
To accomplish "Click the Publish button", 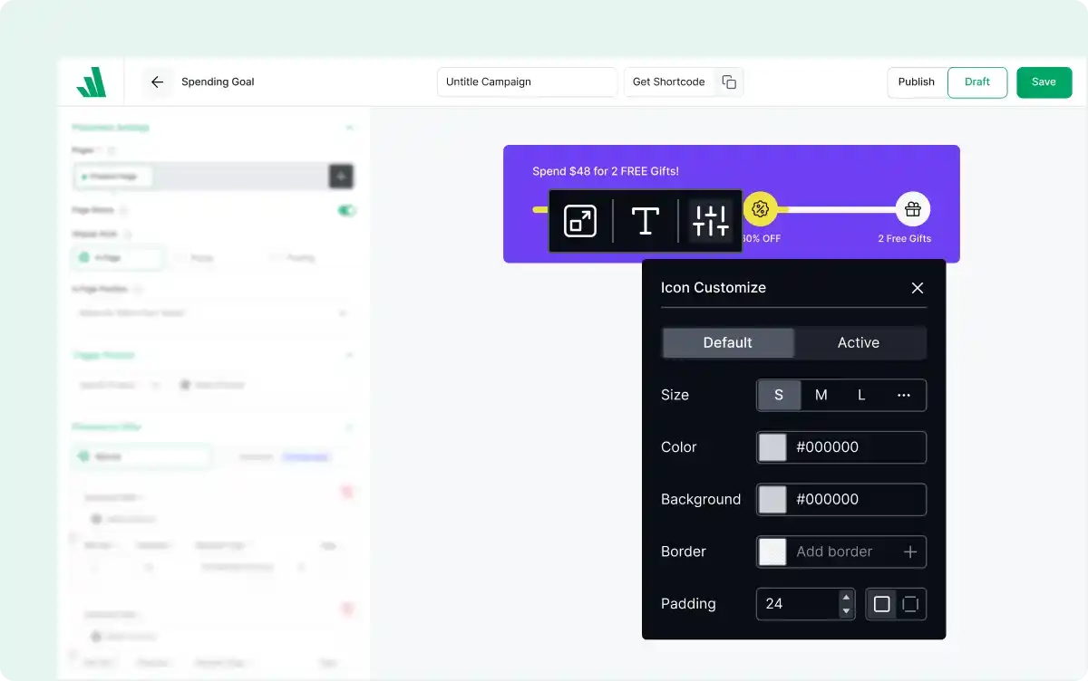I will pos(916,82).
